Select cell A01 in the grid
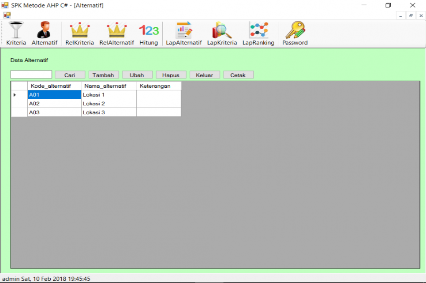Screen dimensions: 426x283 point(54,94)
